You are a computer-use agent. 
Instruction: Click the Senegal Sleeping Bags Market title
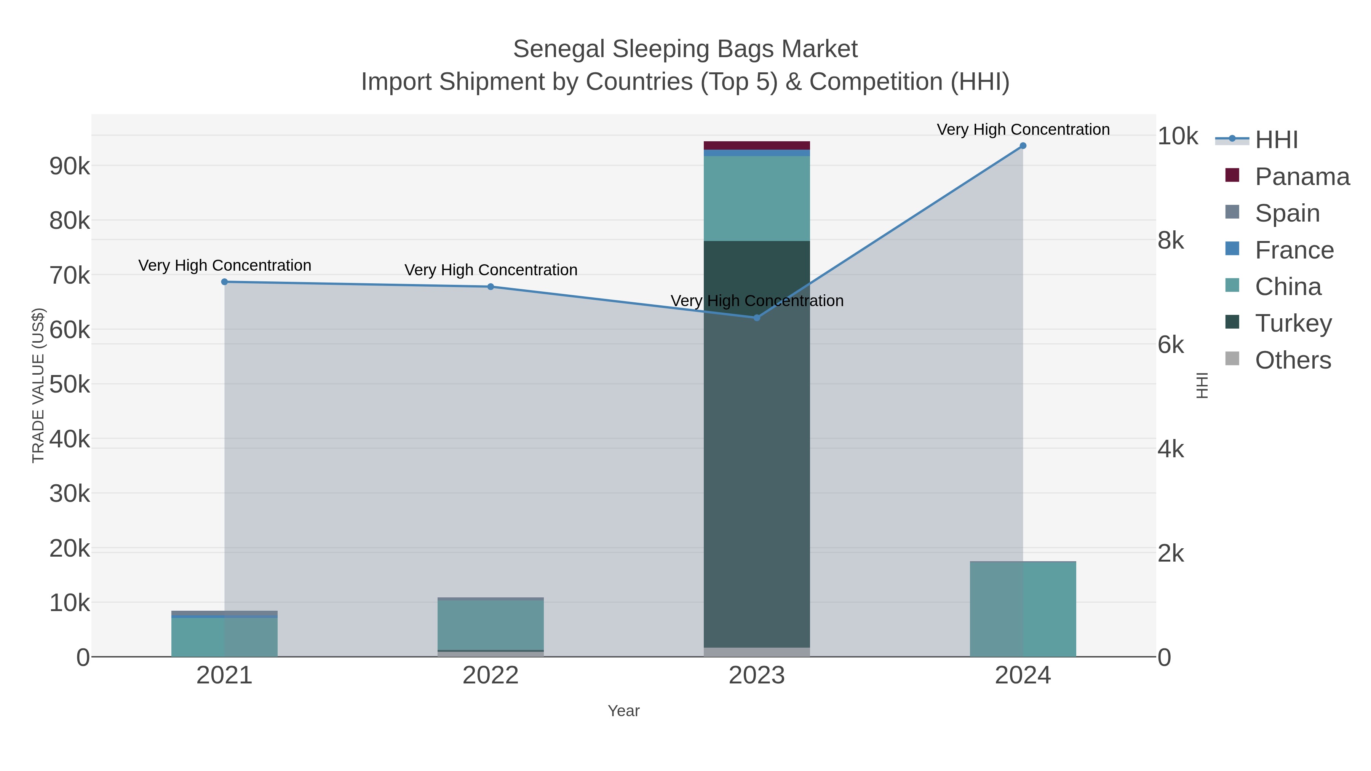coord(685,49)
